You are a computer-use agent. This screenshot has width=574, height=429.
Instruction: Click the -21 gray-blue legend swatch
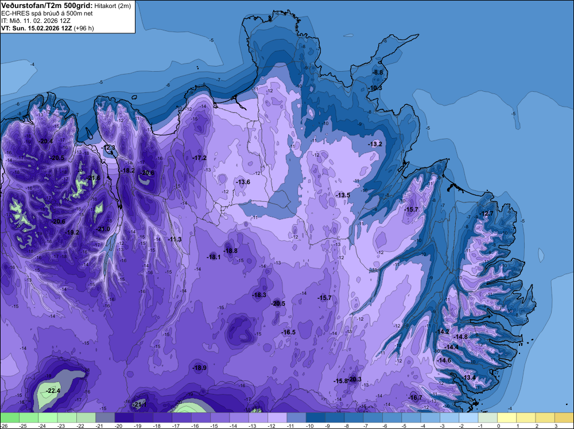(105, 418)
